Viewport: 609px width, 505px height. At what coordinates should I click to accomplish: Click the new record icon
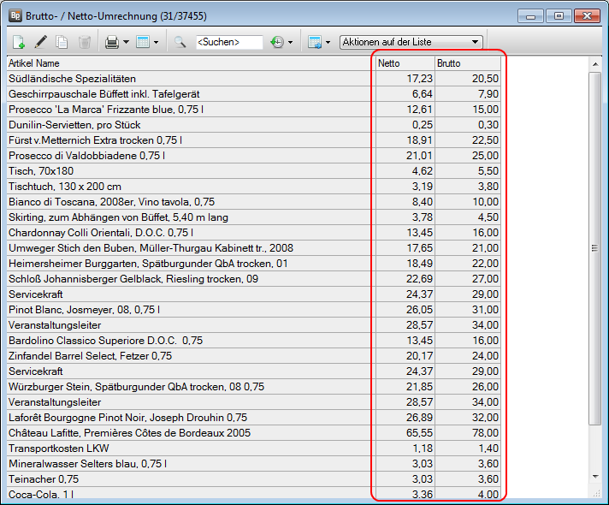pos(19,42)
